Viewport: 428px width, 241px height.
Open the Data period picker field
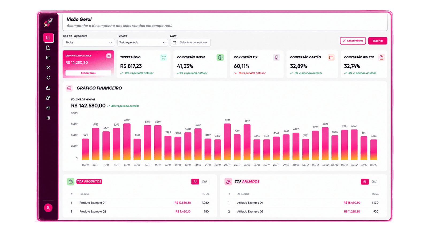click(x=190, y=43)
